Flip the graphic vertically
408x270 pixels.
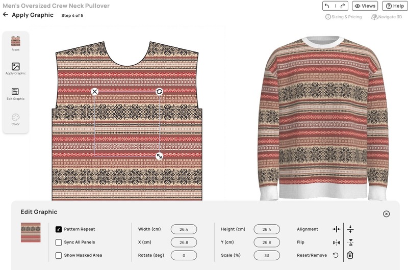350,242
